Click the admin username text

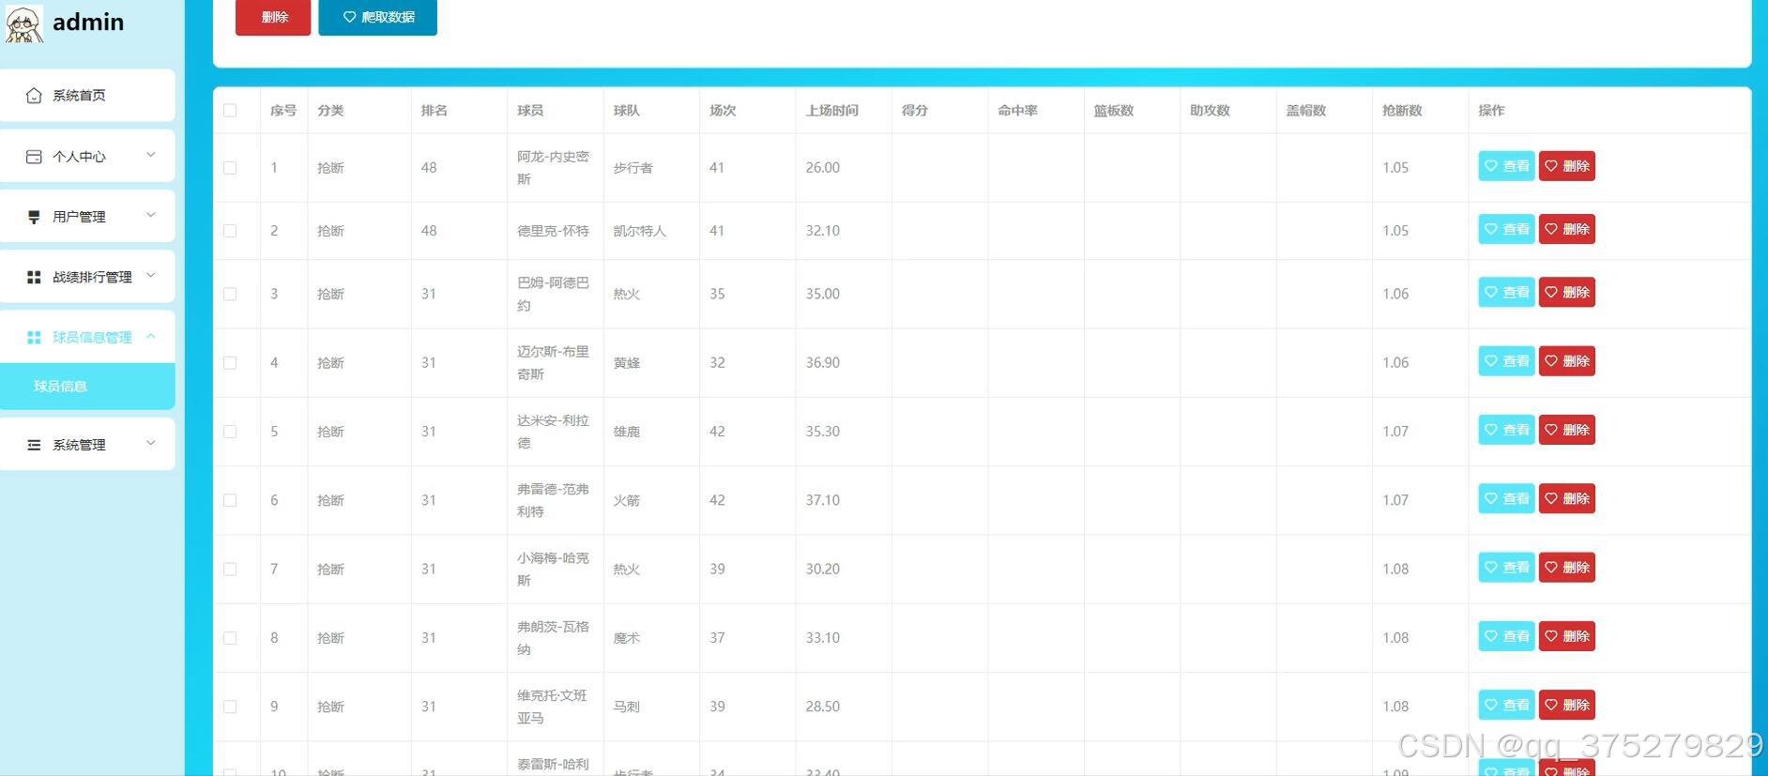pos(88,22)
